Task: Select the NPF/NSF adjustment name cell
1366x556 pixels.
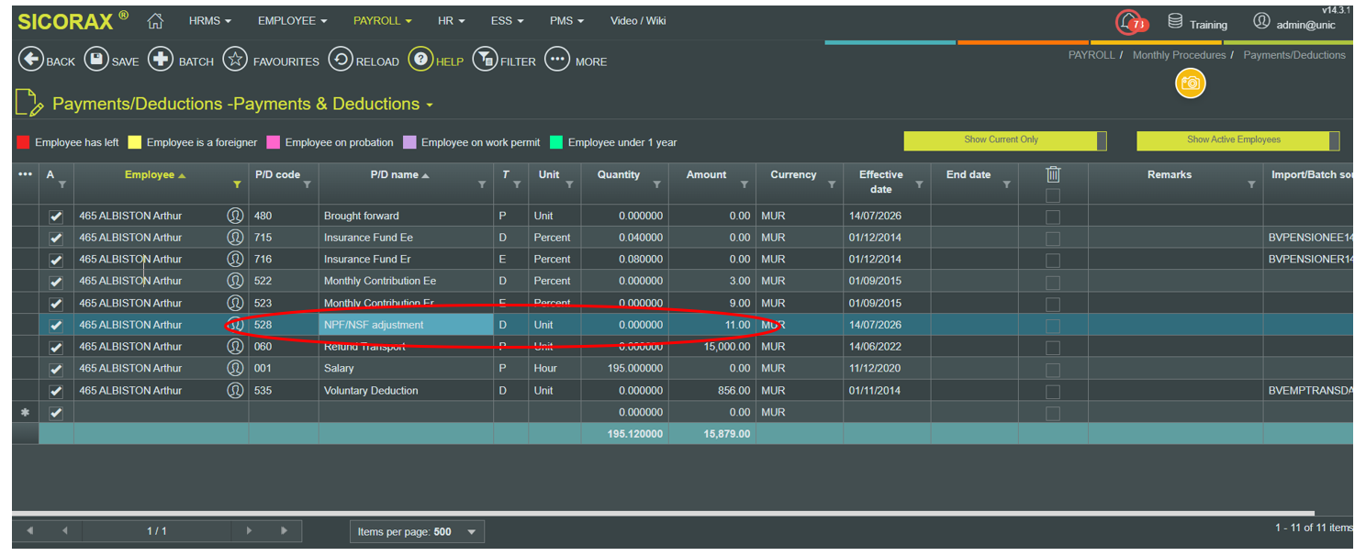Action: click(406, 325)
